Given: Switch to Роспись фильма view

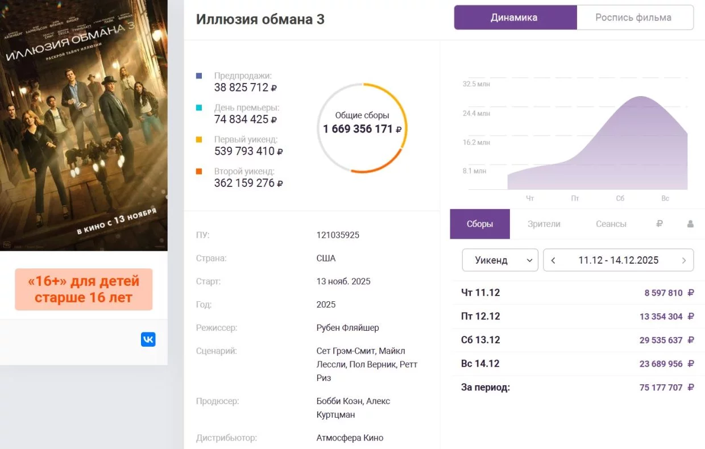Looking at the screenshot, I should point(633,18).
